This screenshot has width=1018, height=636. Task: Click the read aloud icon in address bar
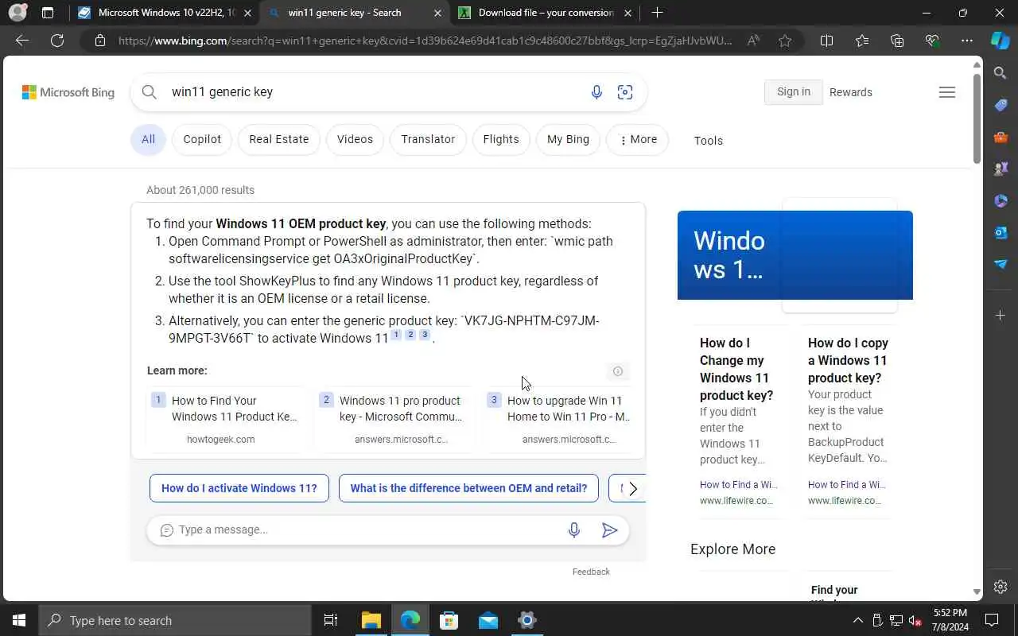pos(753,41)
